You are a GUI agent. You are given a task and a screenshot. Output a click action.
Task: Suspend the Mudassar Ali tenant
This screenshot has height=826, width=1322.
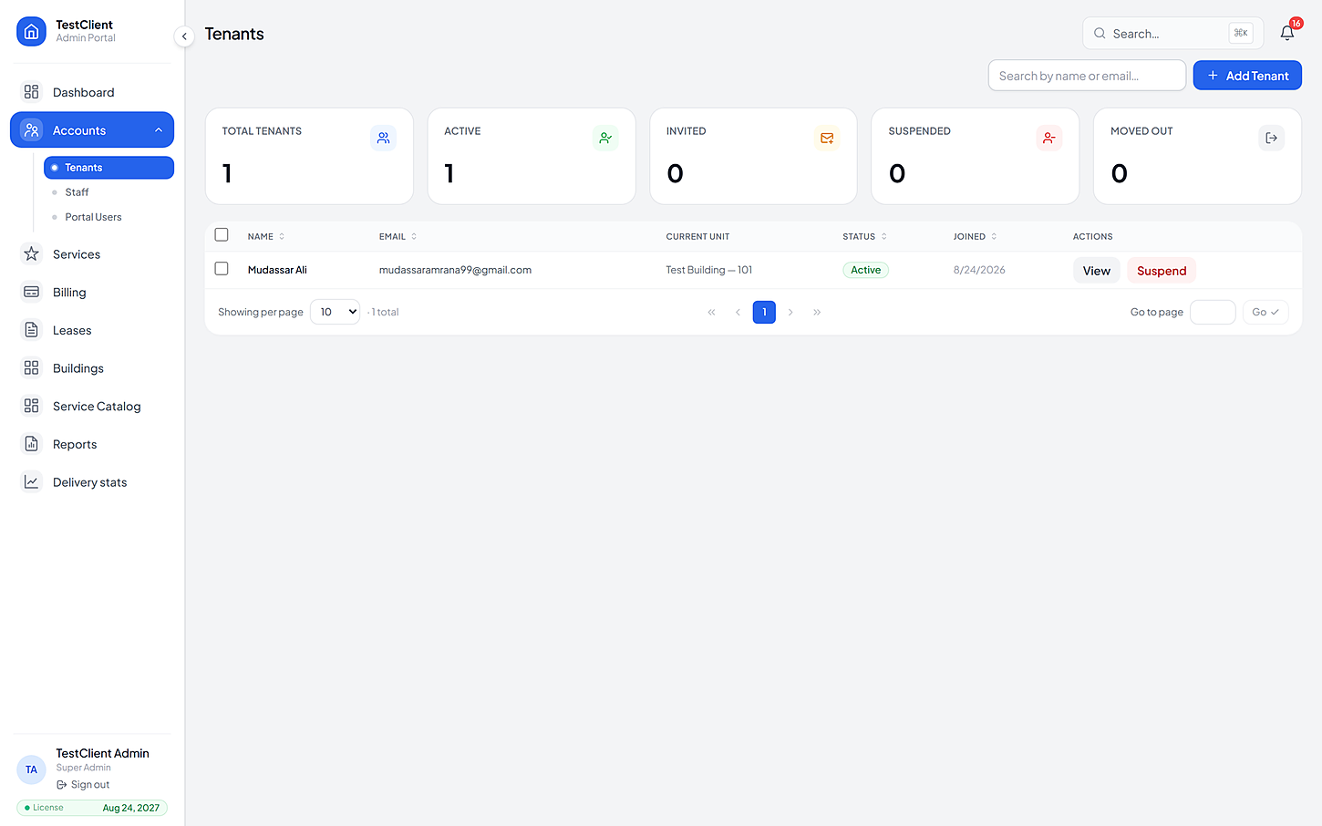pos(1162,271)
